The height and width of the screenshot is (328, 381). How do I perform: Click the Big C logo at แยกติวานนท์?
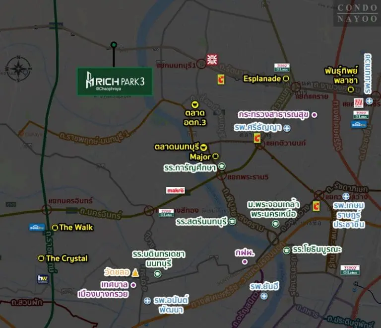pyautogui.click(x=257, y=138)
